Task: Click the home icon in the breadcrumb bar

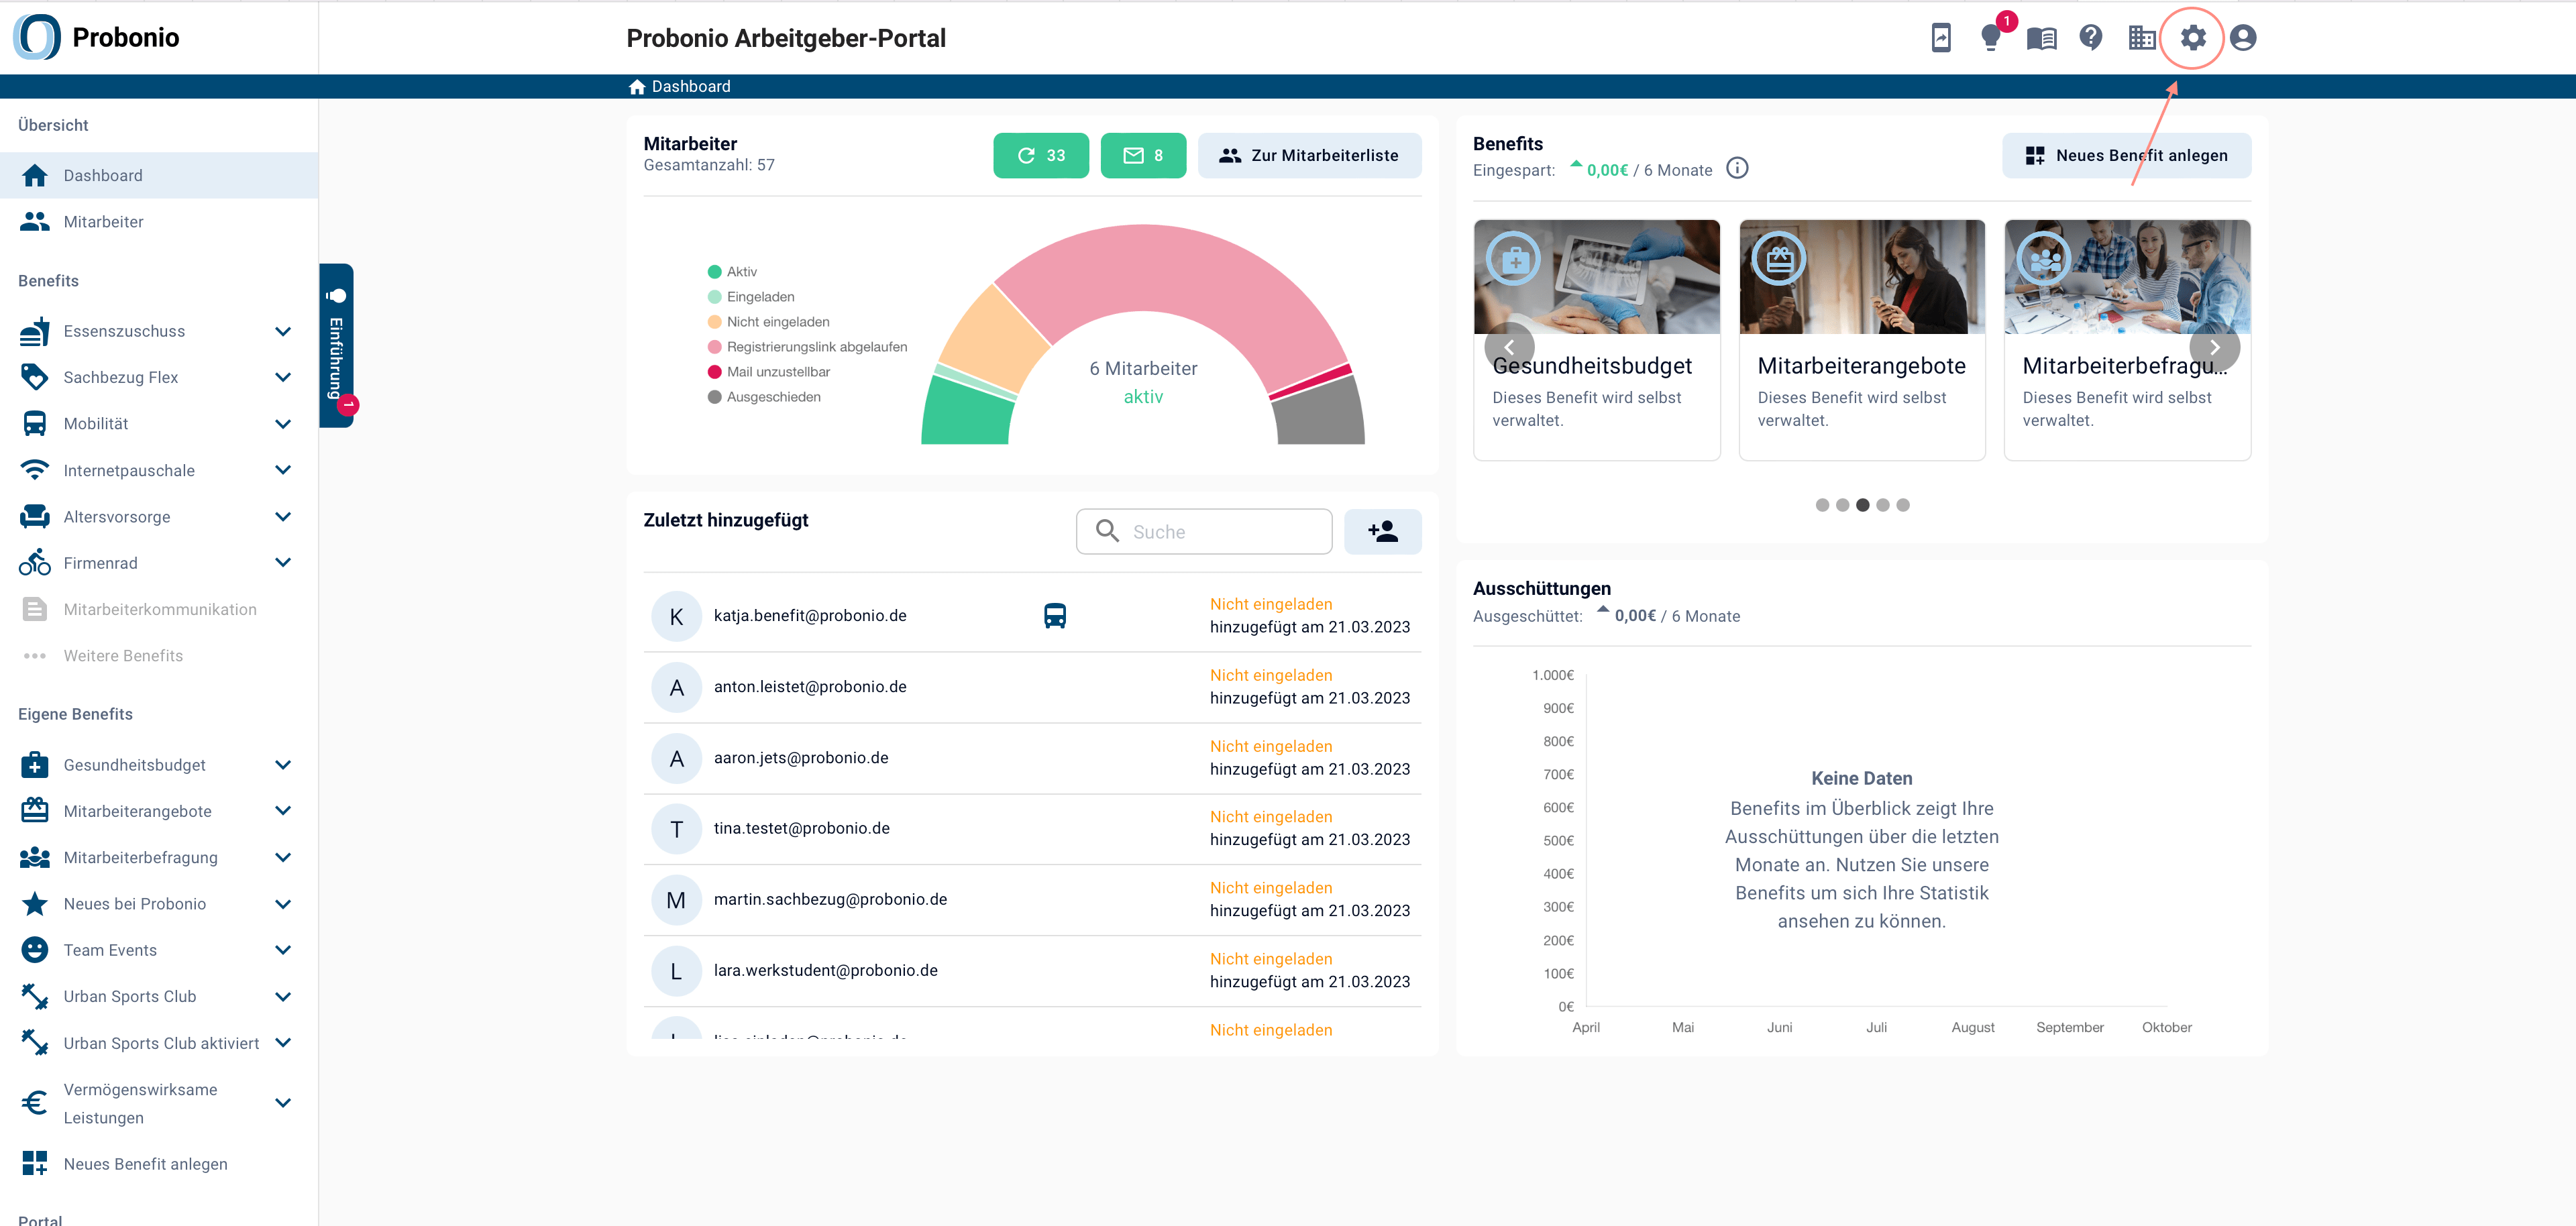Action: [637, 87]
